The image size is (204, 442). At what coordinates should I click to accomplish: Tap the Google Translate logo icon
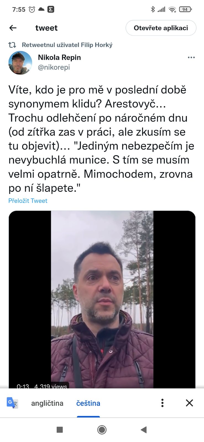point(12,403)
